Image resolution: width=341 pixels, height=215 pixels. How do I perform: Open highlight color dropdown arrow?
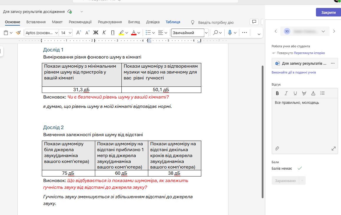click(x=127, y=33)
